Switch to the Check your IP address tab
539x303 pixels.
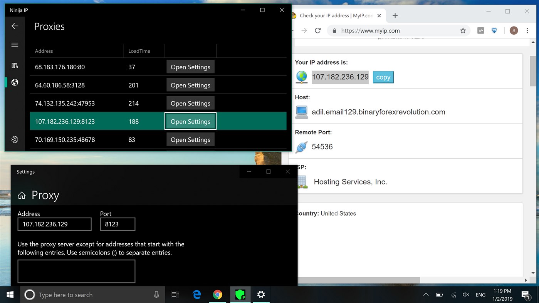click(x=334, y=15)
